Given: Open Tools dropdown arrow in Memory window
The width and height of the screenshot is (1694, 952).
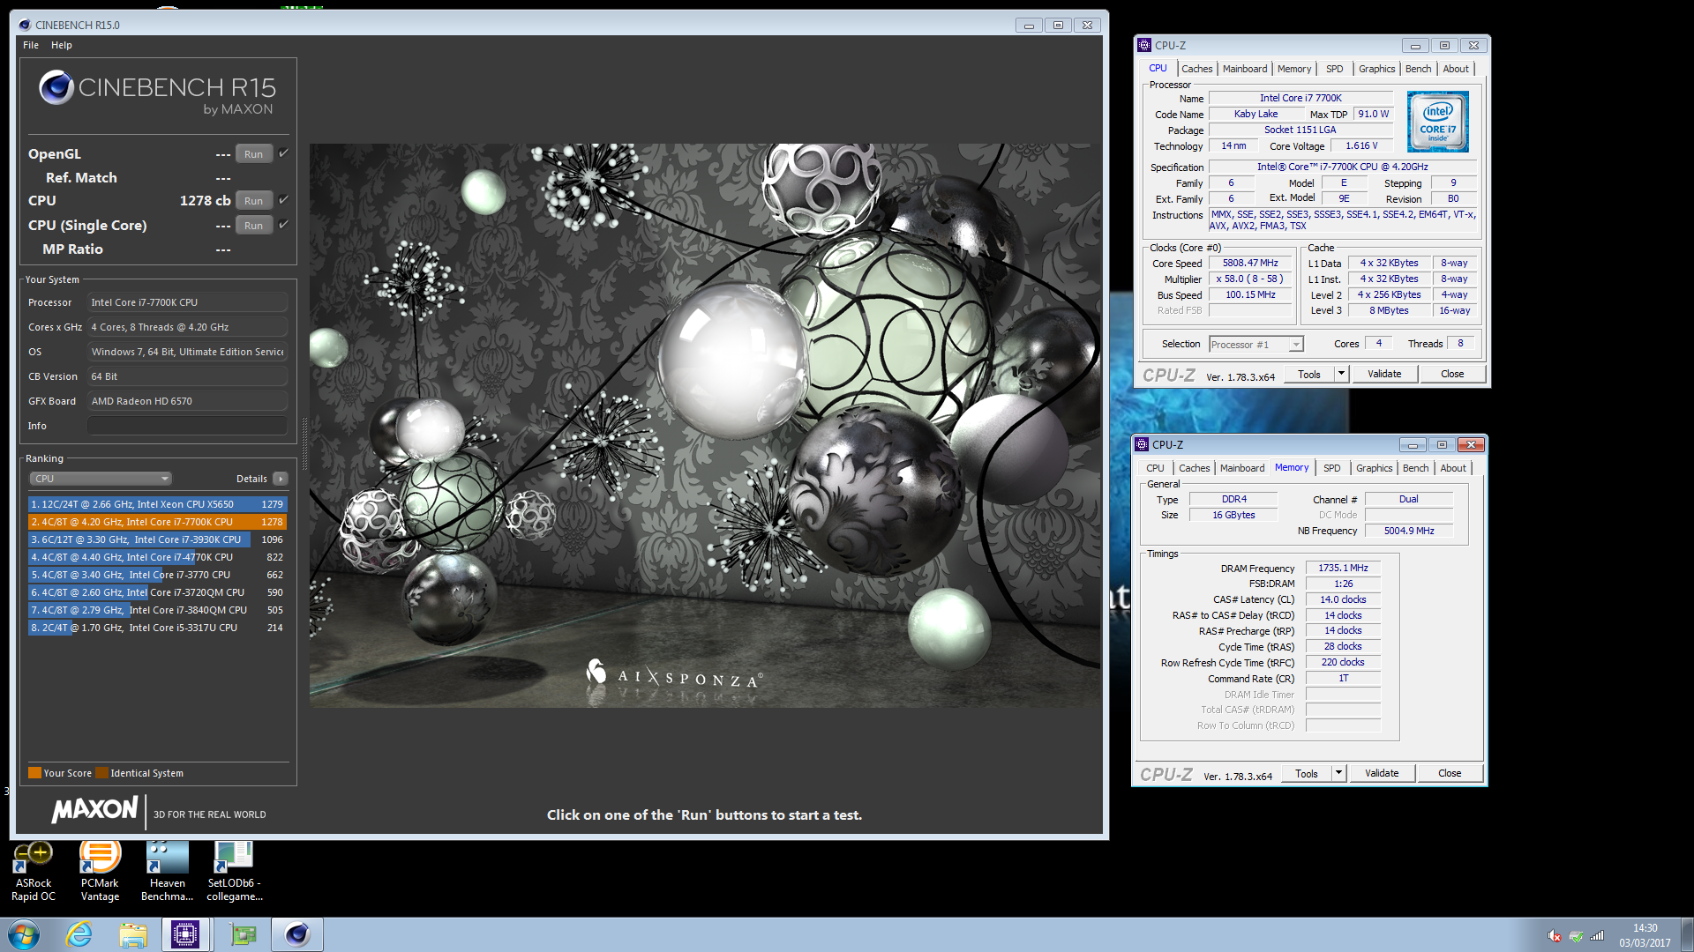Looking at the screenshot, I should pyautogui.click(x=1338, y=773).
